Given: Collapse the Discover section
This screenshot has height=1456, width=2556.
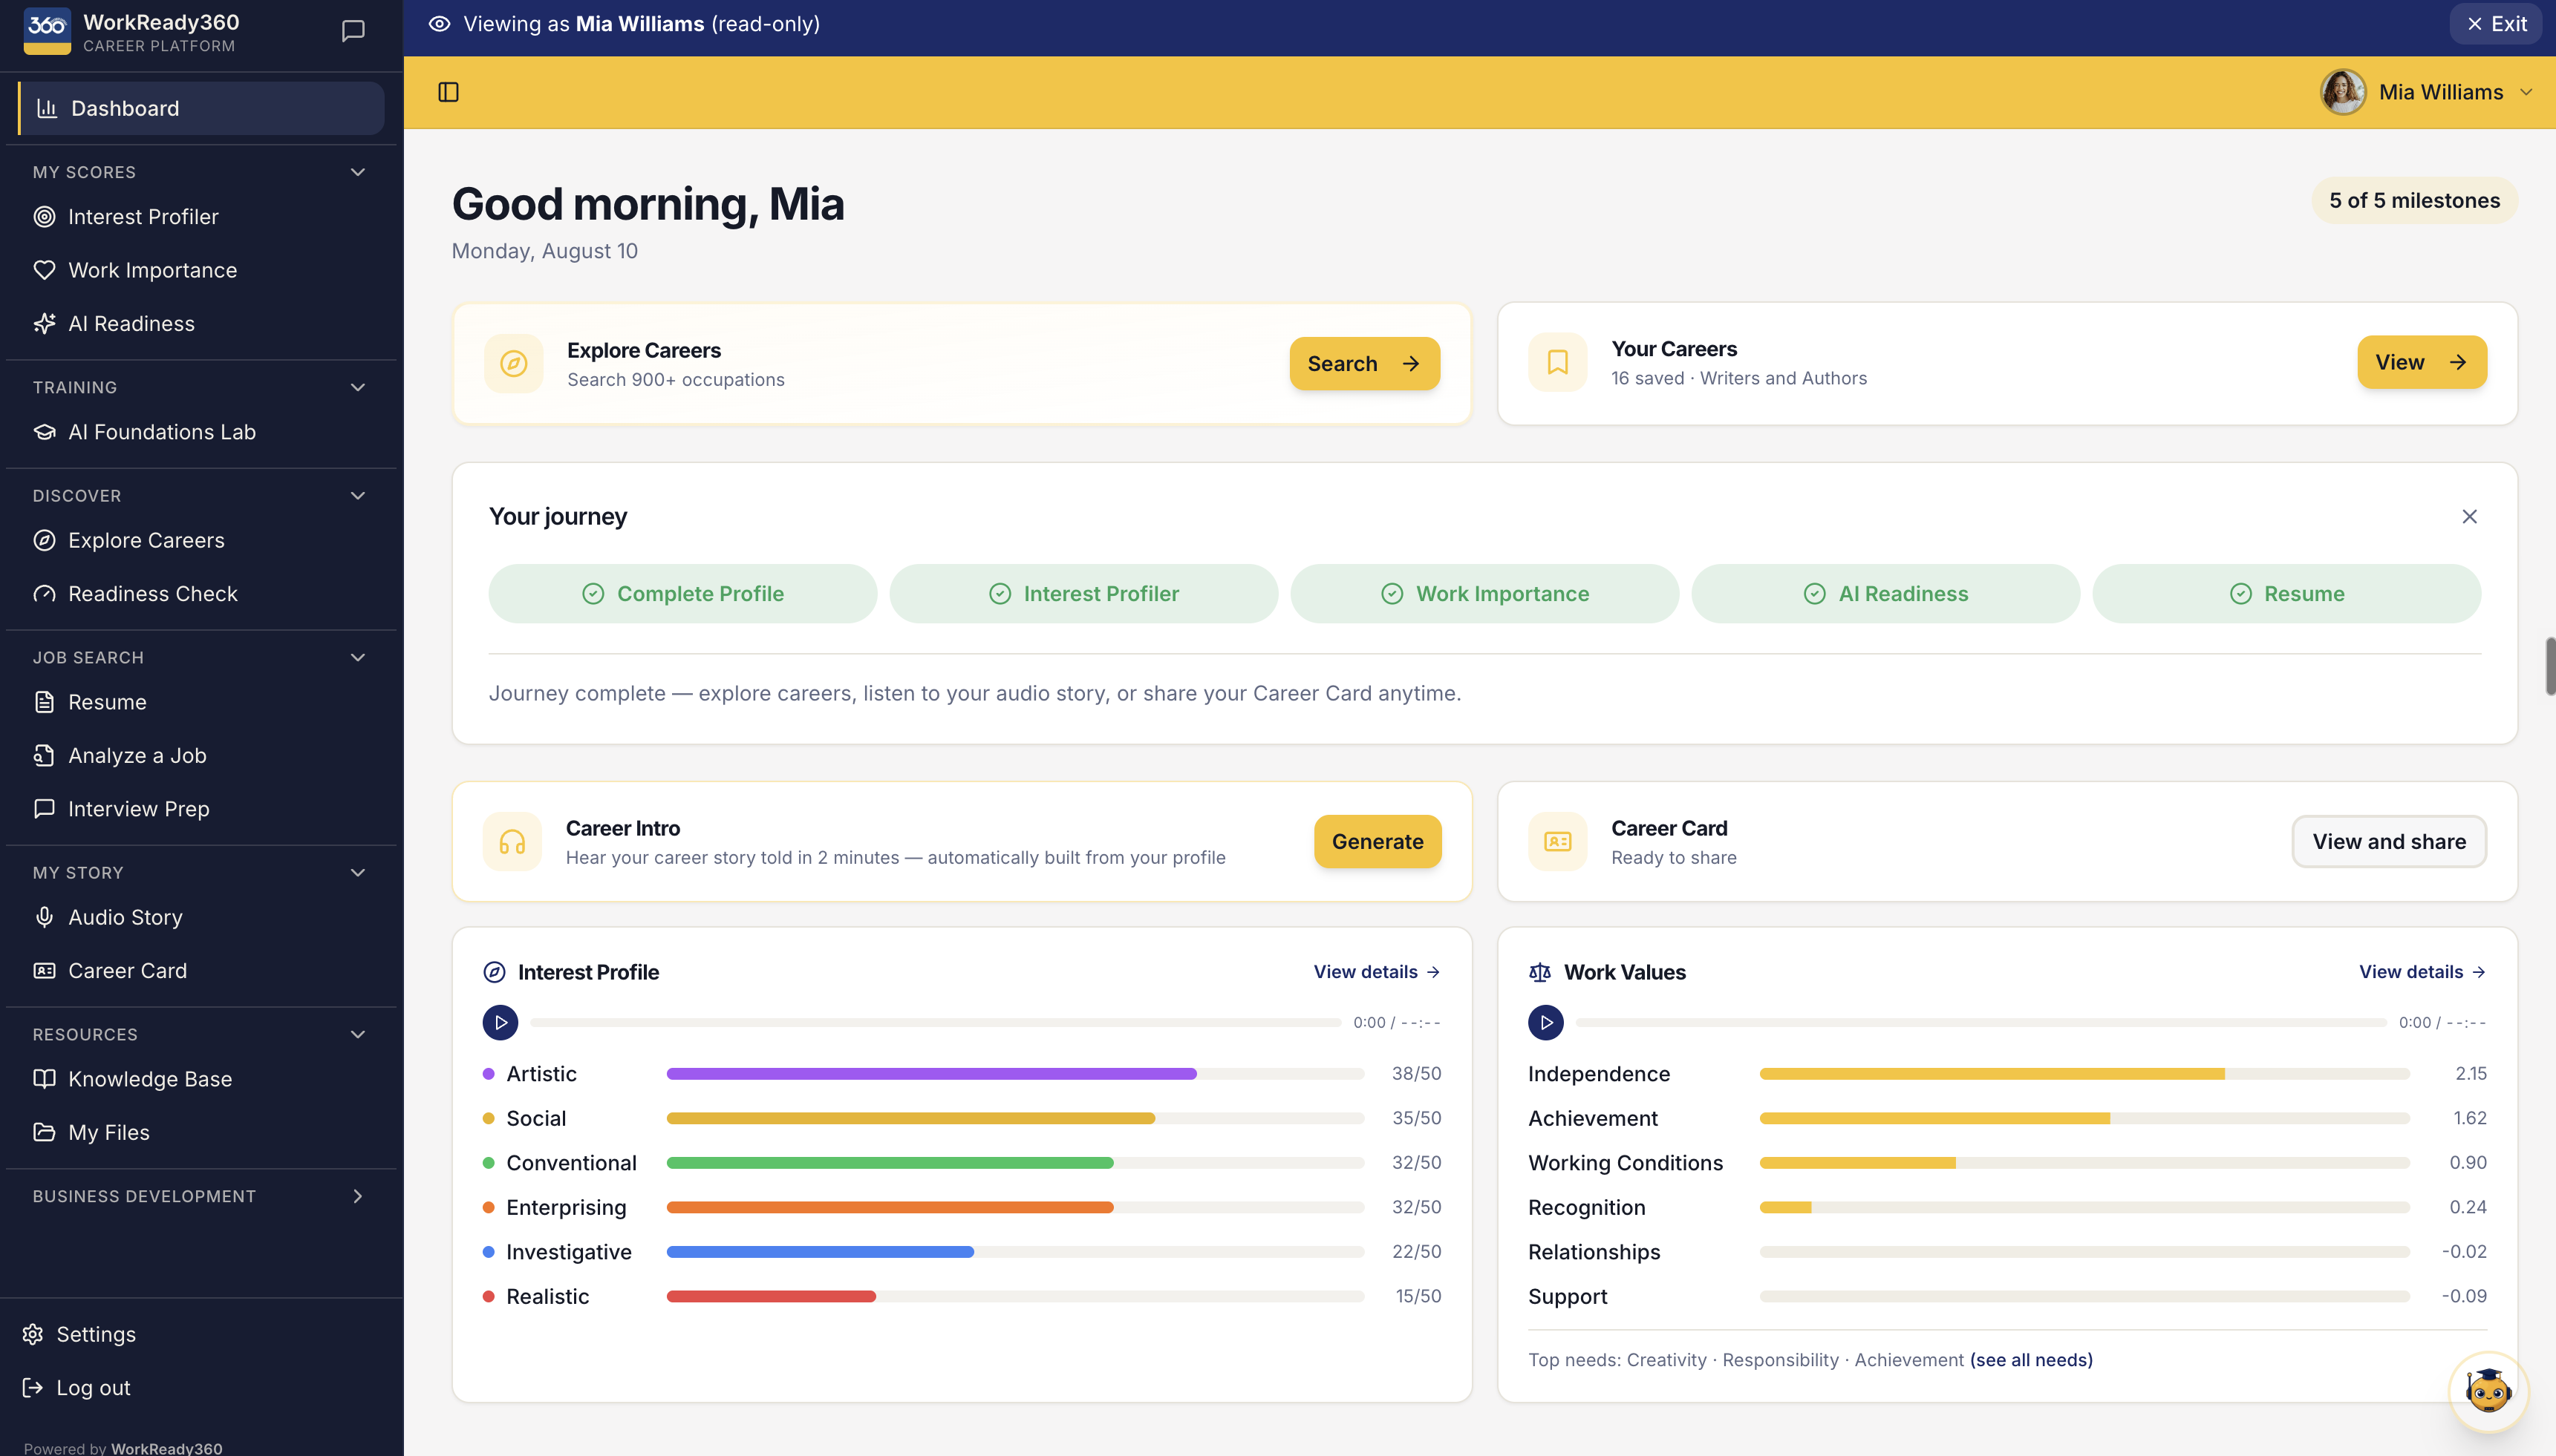Looking at the screenshot, I should coord(358,496).
